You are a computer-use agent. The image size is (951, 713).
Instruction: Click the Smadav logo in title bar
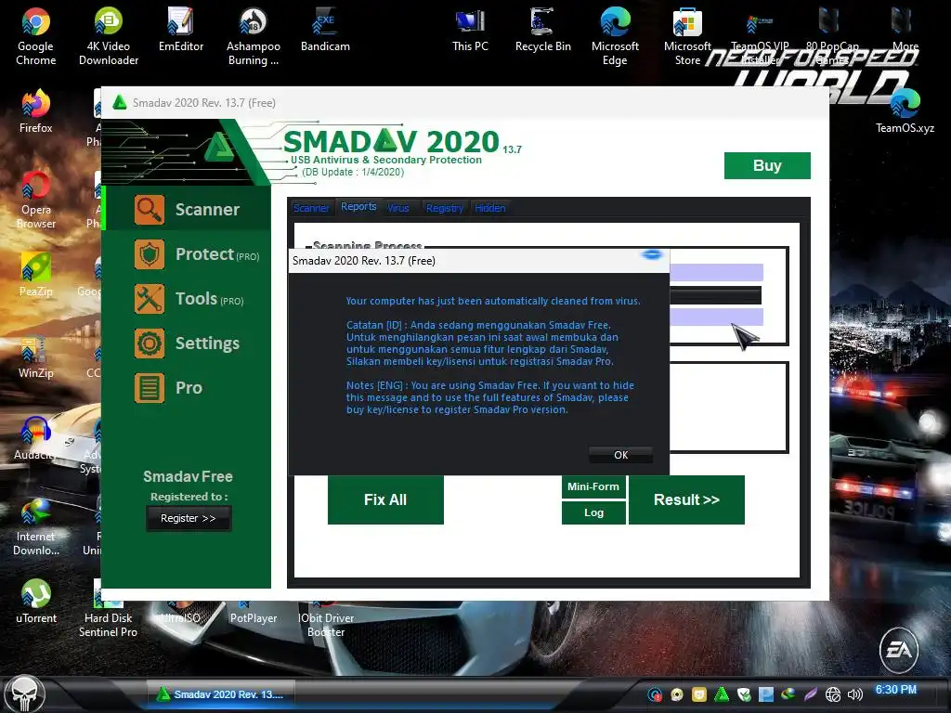[x=120, y=102]
